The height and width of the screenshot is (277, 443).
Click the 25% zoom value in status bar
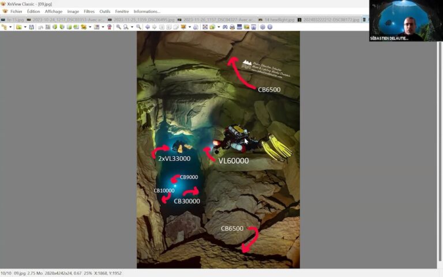point(88,273)
